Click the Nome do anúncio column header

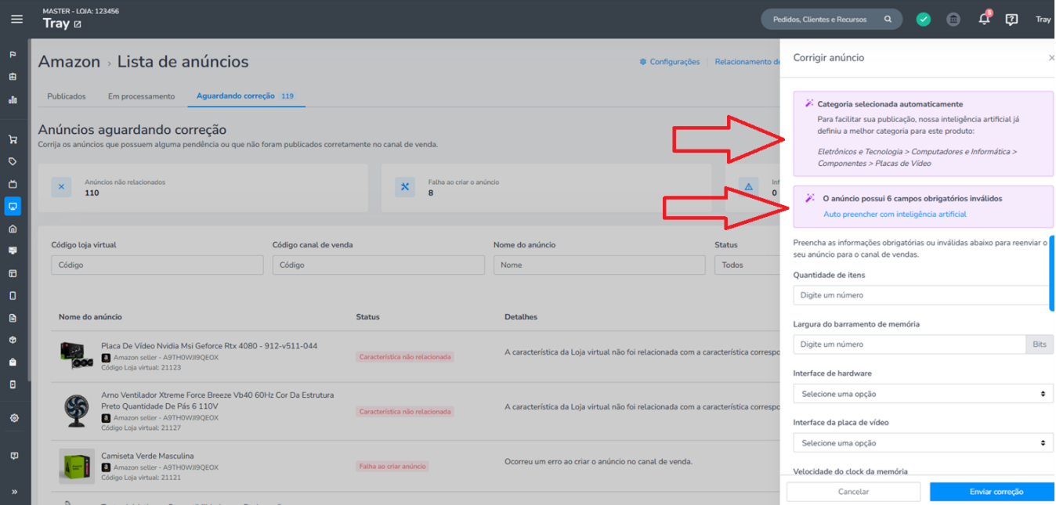coord(90,316)
